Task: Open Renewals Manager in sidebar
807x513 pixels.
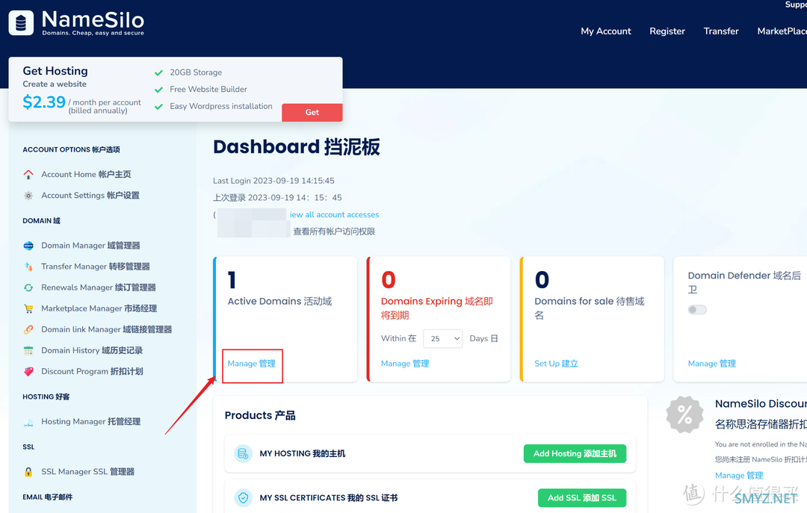Action: (99, 287)
